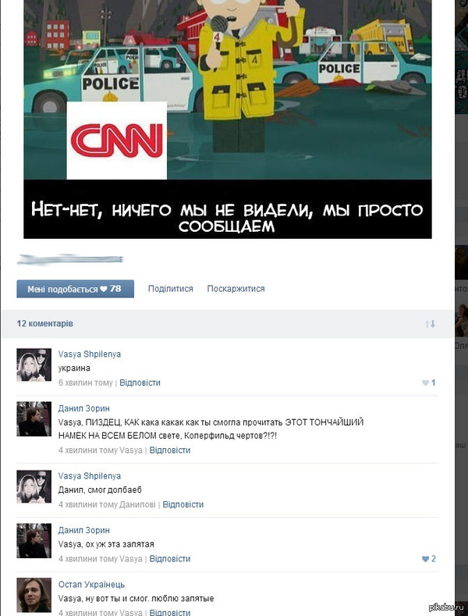Open Данил Зорин name above 'Коперфильд' comment
This screenshot has height=616, width=468.
point(84,408)
